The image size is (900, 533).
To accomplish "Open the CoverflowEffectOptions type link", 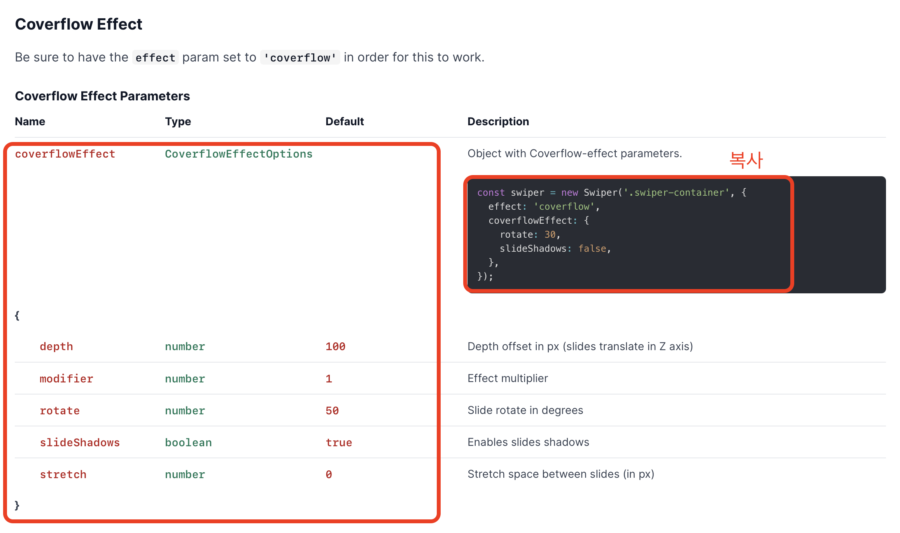I will [238, 154].
